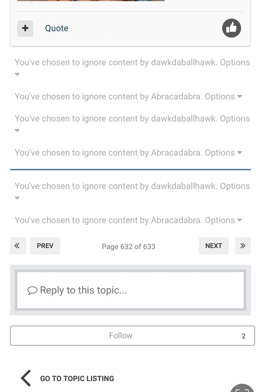Jump to last page double-arrow icon
Image resolution: width=261 pixels, height=392 pixels.
pos(243,246)
